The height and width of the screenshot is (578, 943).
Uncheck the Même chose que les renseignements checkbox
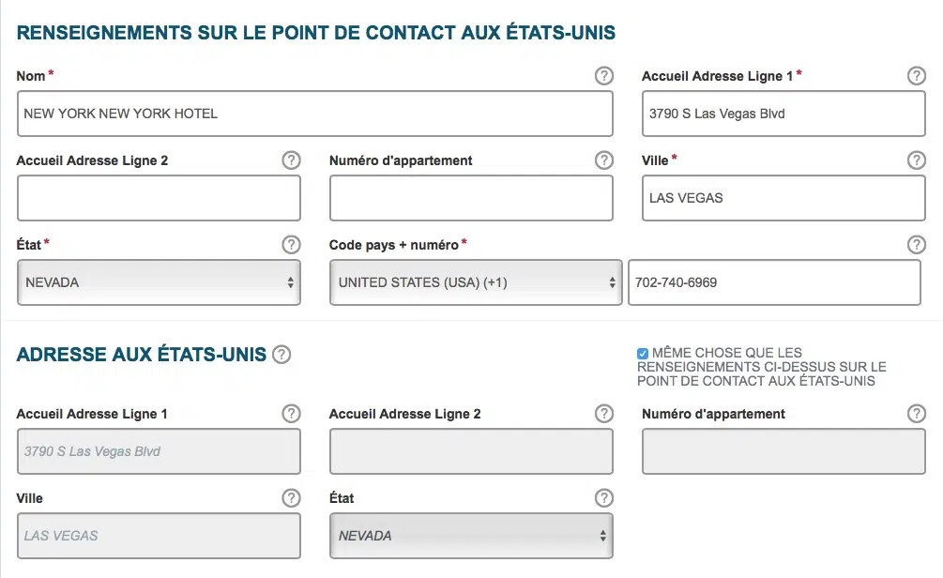643,354
